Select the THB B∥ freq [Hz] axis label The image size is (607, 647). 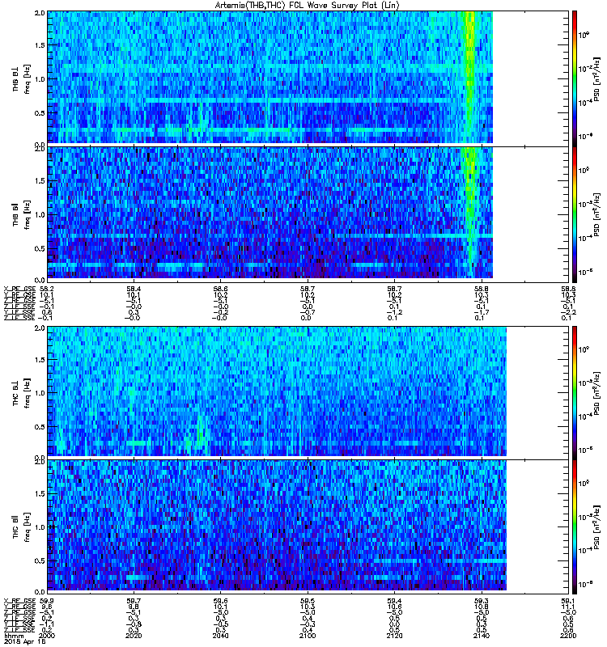pos(22,214)
